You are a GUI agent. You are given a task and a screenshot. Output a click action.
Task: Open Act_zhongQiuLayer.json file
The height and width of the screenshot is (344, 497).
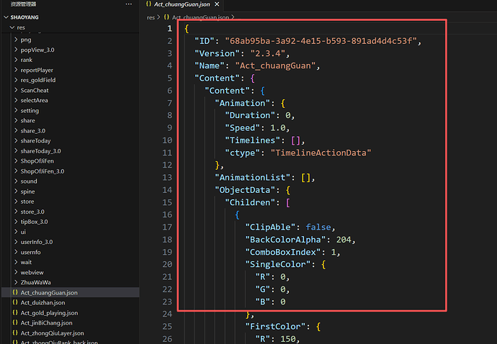point(53,333)
